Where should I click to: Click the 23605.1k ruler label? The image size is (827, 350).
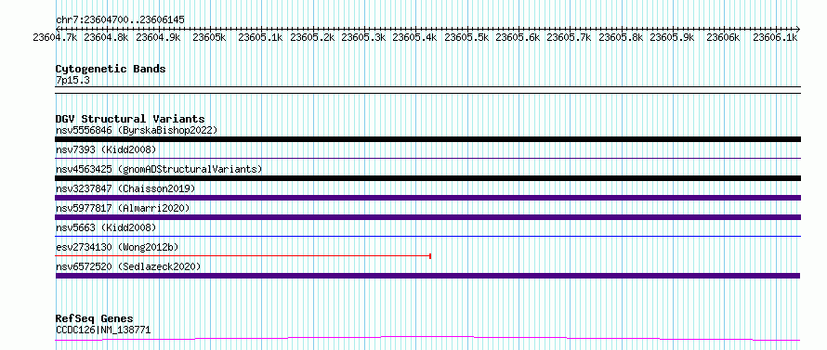click(x=261, y=37)
